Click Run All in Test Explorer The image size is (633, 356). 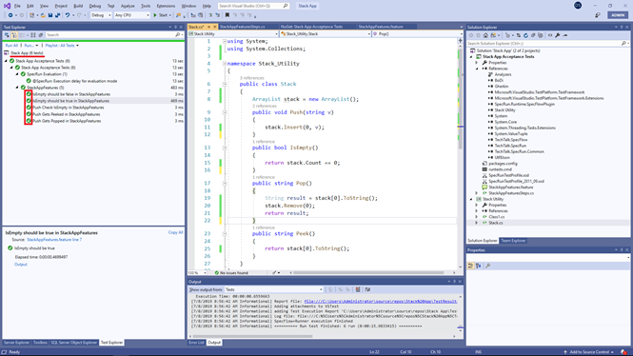(x=11, y=45)
